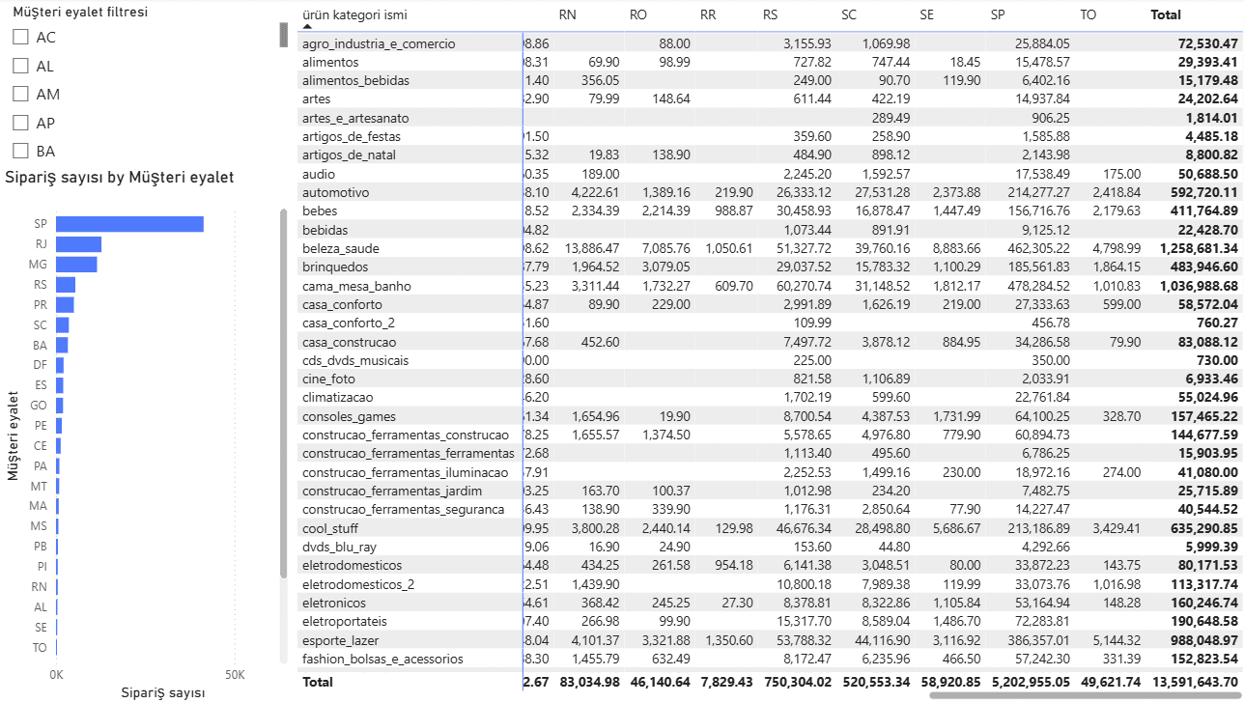
Task: Click the Sipariş sayısı by Müşteri eyalet title
Action: coord(120,178)
